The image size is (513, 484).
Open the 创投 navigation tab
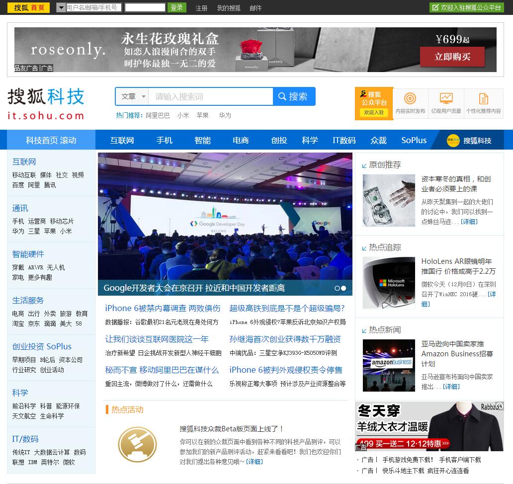[279, 140]
